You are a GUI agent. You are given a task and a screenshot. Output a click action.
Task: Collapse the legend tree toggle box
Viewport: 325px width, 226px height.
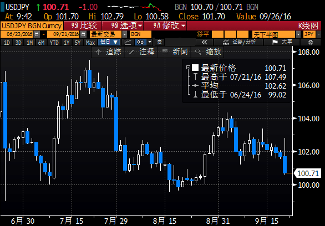(188, 67)
